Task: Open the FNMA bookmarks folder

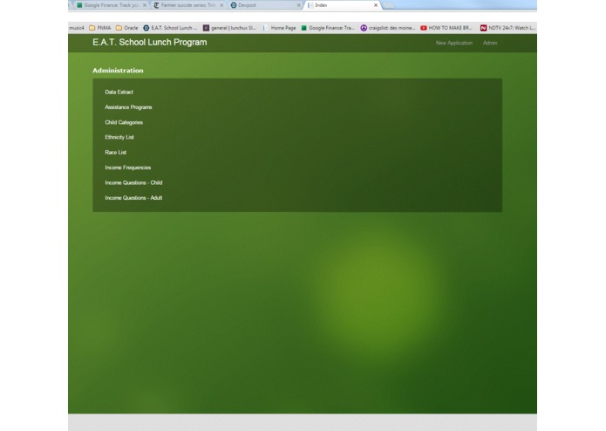Action: point(99,28)
